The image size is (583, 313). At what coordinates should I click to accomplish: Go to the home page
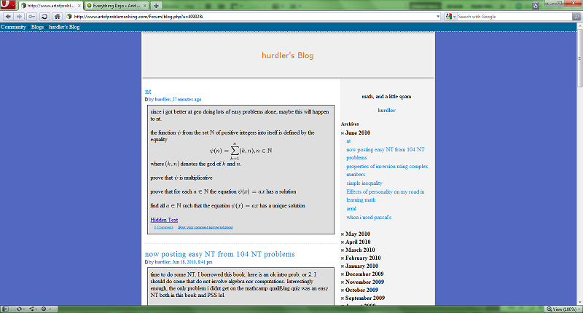click(57, 17)
